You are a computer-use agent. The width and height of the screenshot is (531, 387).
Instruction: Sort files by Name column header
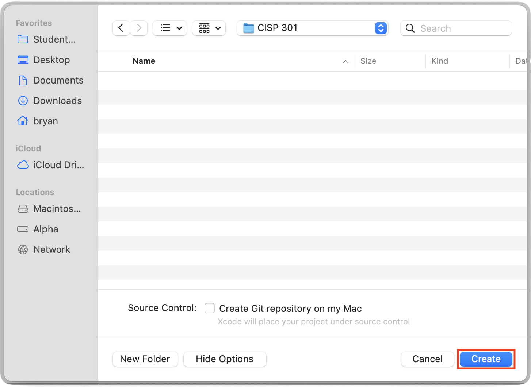[144, 61]
